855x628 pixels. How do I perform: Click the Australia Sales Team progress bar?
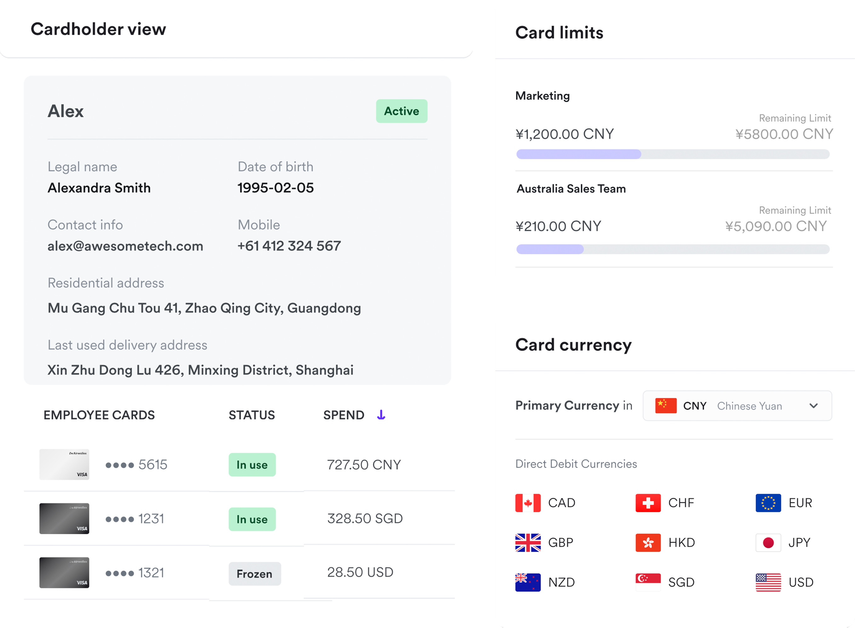coord(673,249)
